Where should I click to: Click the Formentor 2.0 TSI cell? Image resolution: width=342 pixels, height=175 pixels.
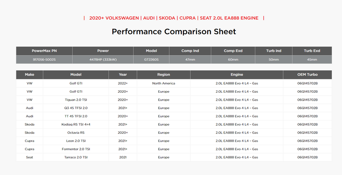76,149
